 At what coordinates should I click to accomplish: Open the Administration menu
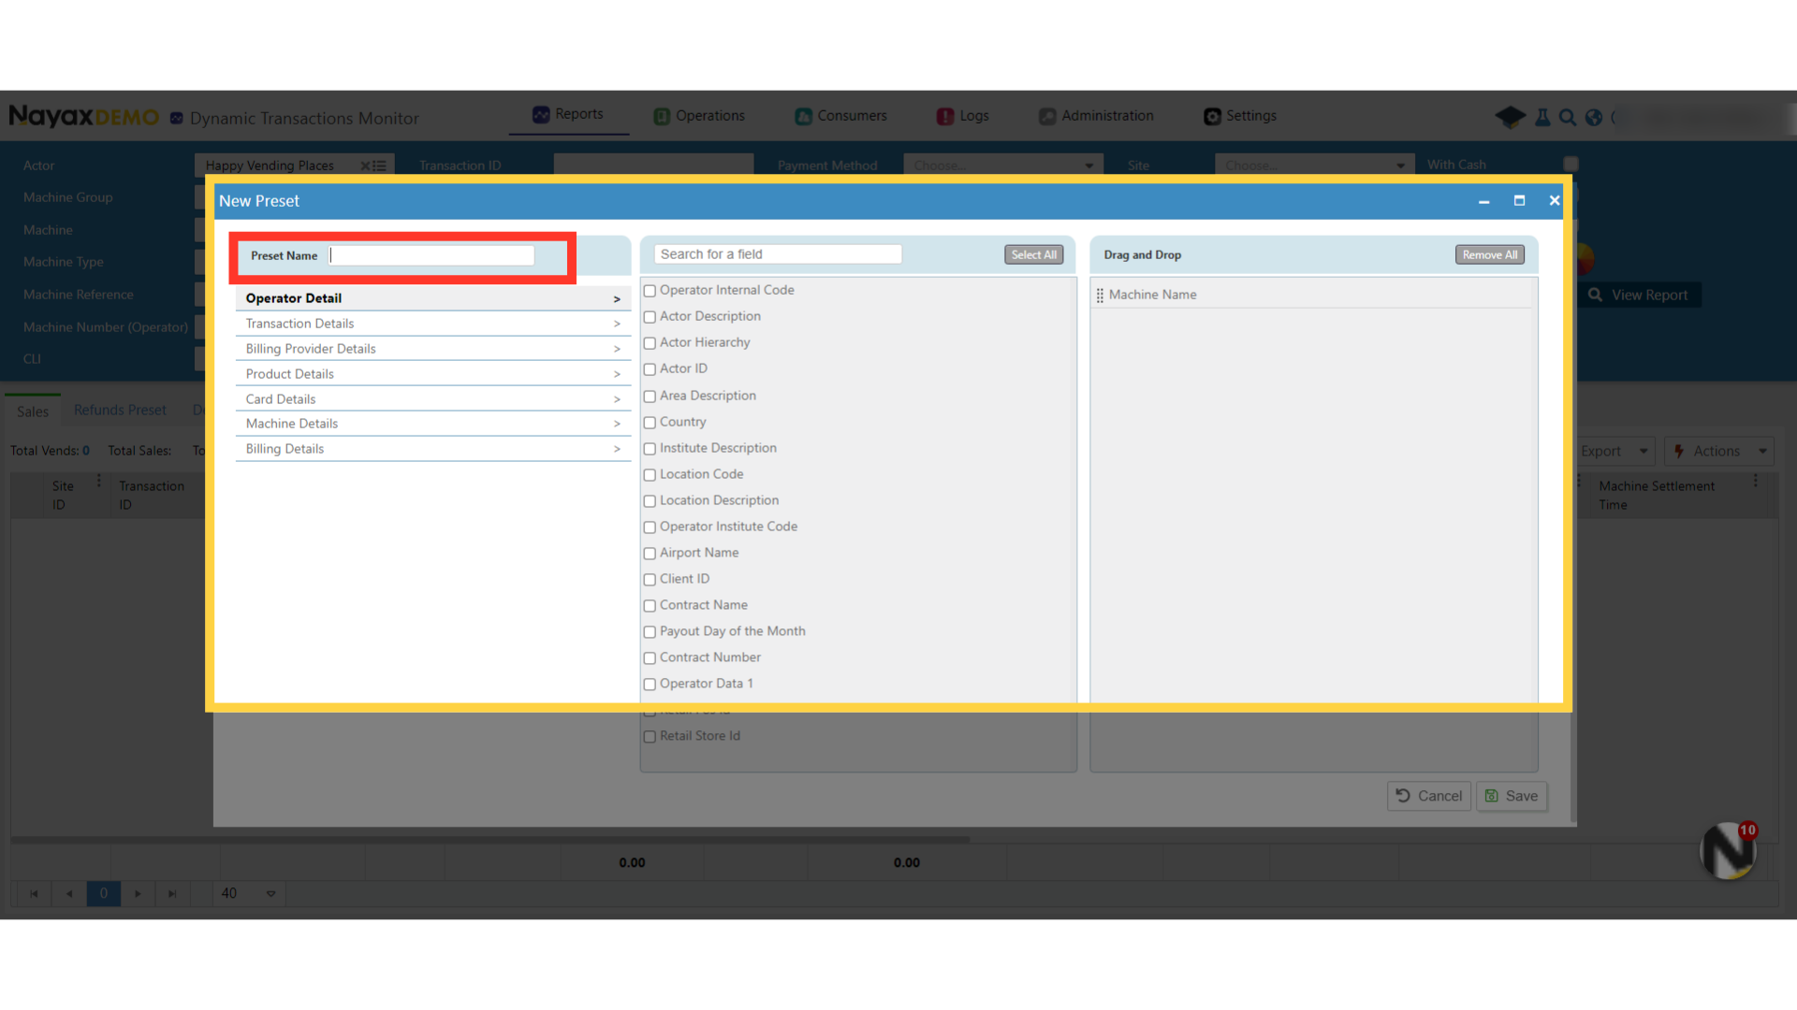pos(1096,116)
